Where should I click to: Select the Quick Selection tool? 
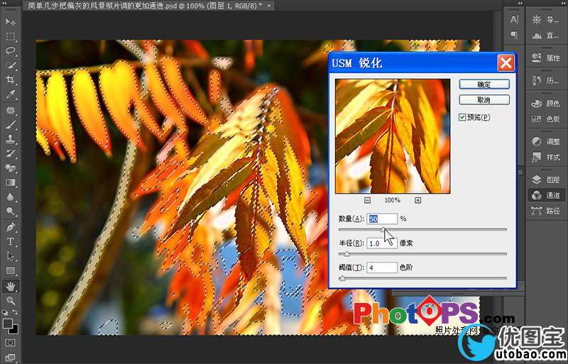tap(11, 65)
